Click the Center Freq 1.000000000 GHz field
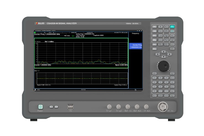Screen dimensions: 204x136 47,34
